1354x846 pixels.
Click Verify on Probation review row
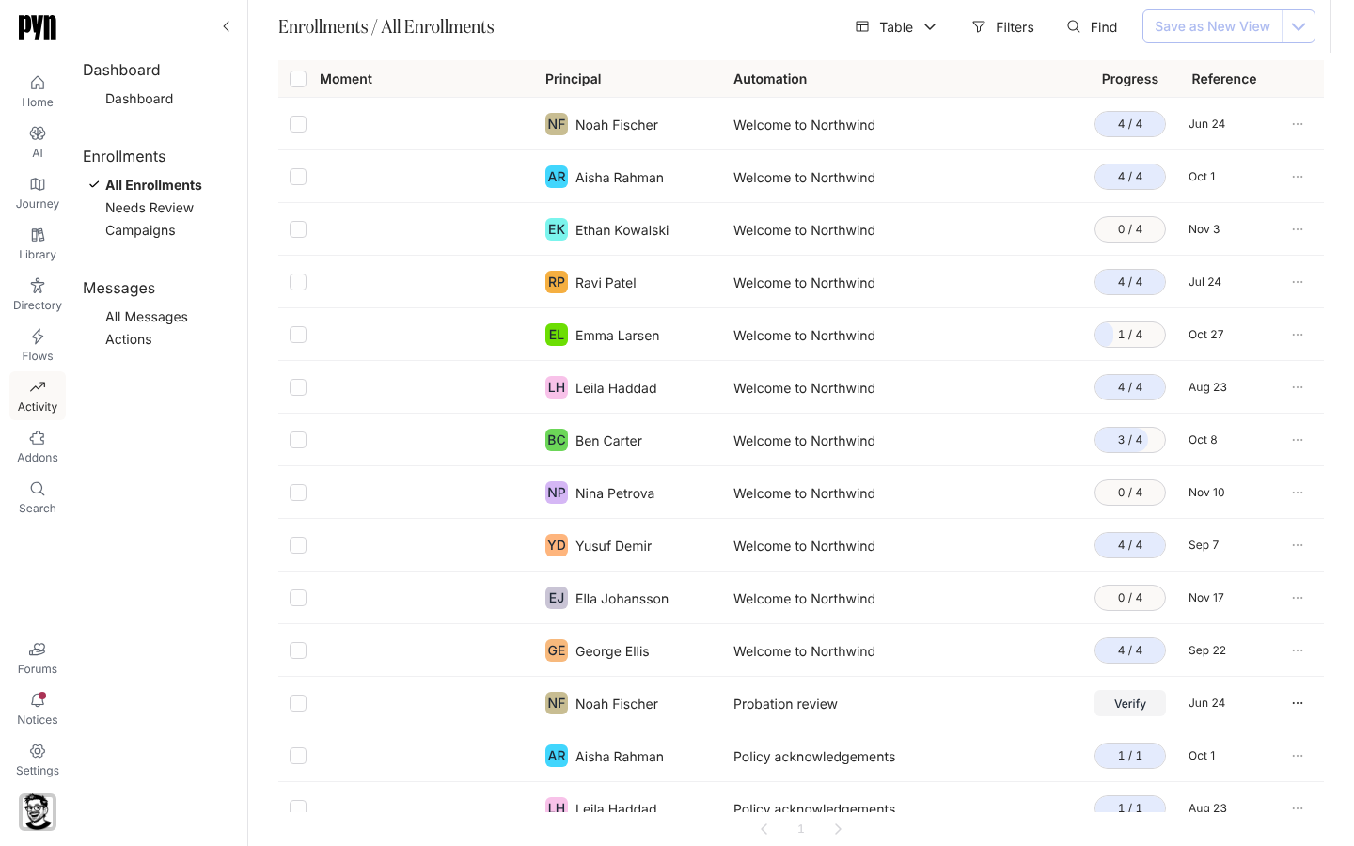(x=1130, y=703)
